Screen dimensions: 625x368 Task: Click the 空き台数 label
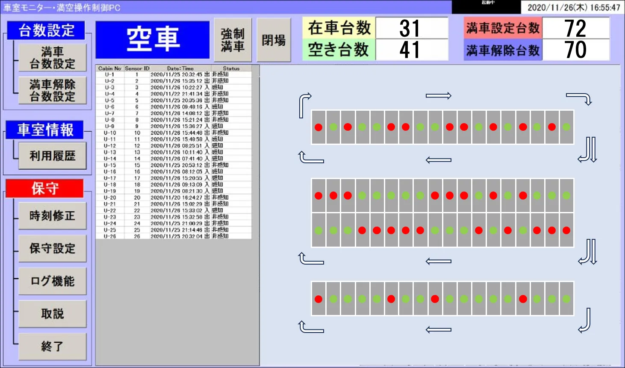coord(339,50)
